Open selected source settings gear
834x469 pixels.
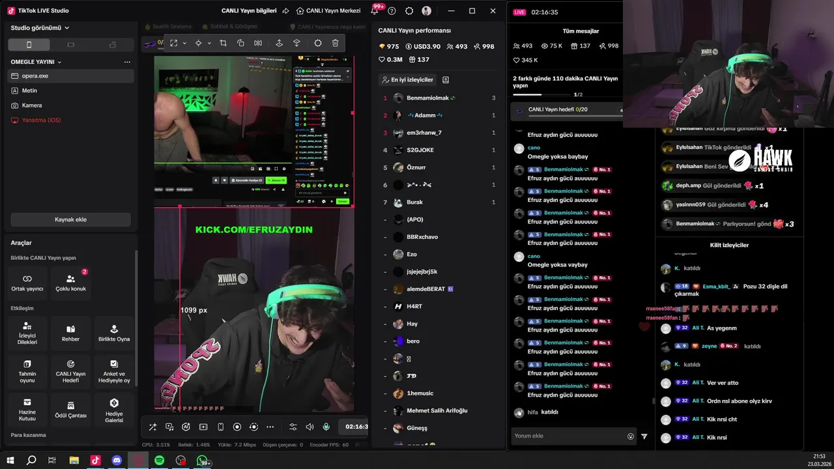(318, 43)
